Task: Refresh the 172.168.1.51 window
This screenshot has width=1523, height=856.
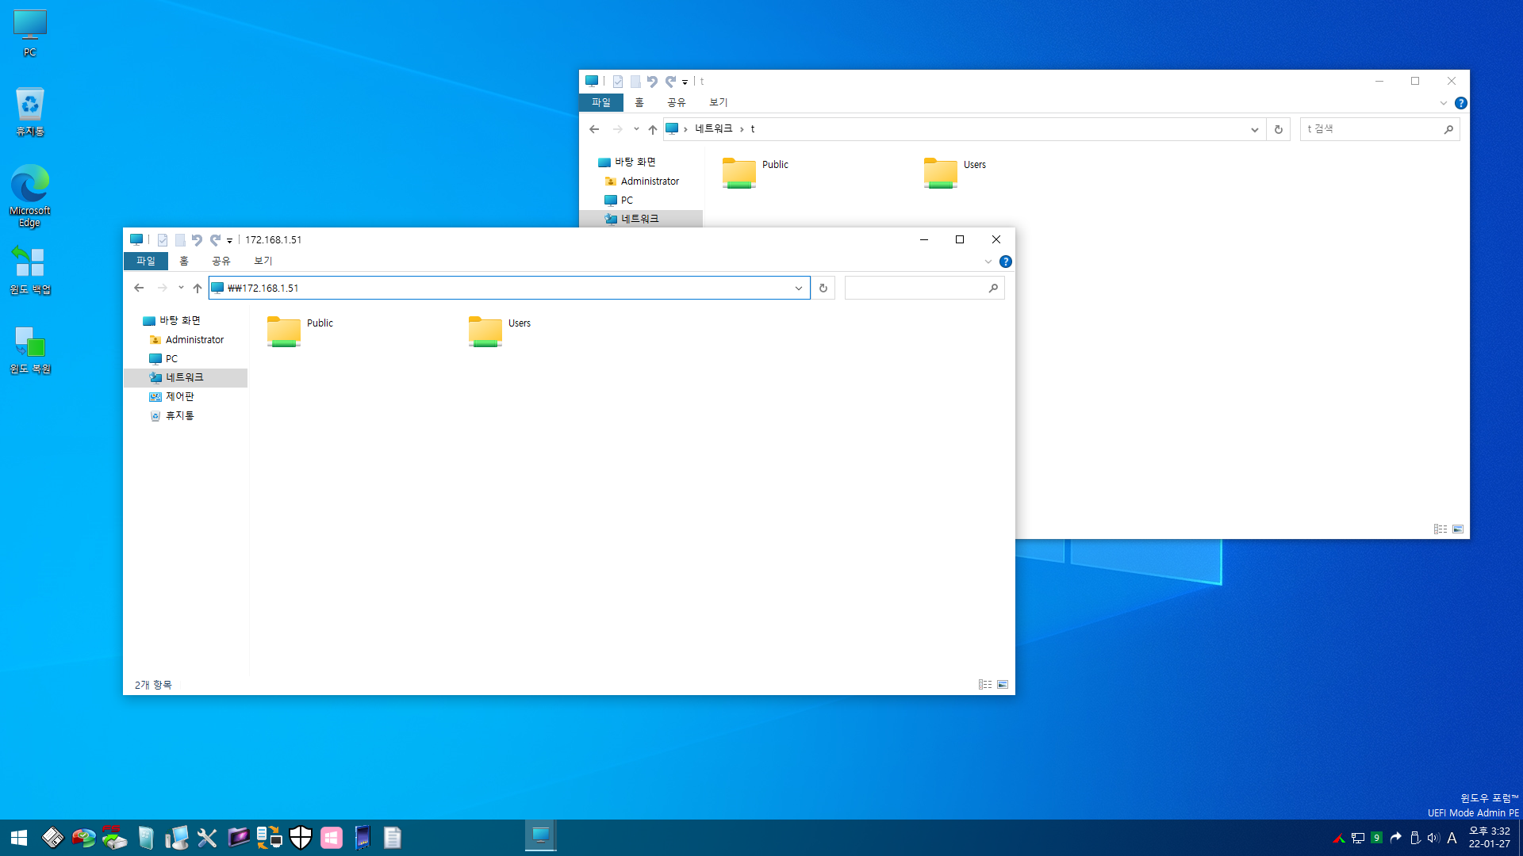Action: 823,288
